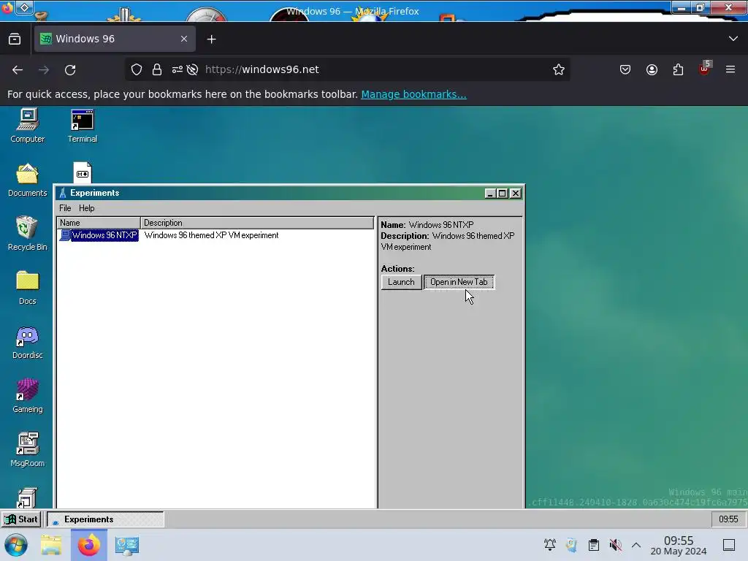Open the notifications bell in tray
The width and height of the screenshot is (748, 561).
[x=549, y=545]
